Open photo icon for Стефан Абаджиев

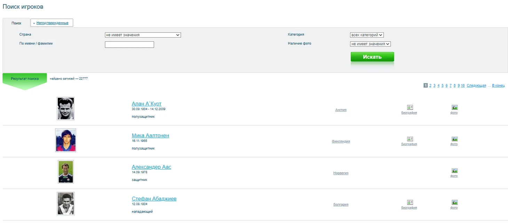pos(454,202)
